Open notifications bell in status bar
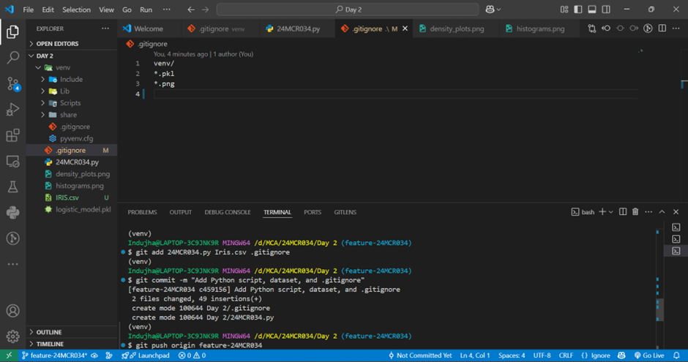This screenshot has height=362, width=688. tap(676, 355)
